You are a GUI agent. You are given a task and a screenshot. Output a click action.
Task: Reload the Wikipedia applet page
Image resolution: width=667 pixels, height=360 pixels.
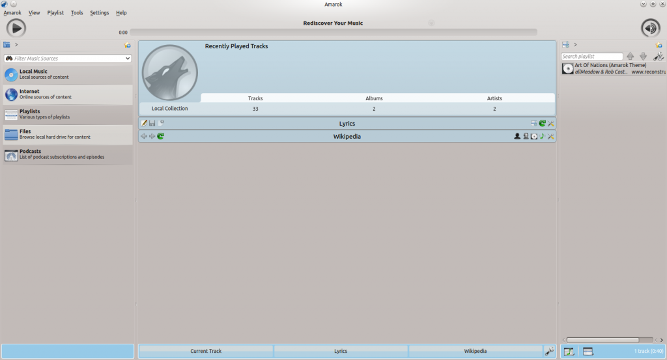click(160, 137)
